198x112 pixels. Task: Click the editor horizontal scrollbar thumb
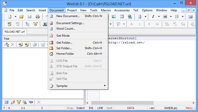pyautogui.click(x=122, y=103)
